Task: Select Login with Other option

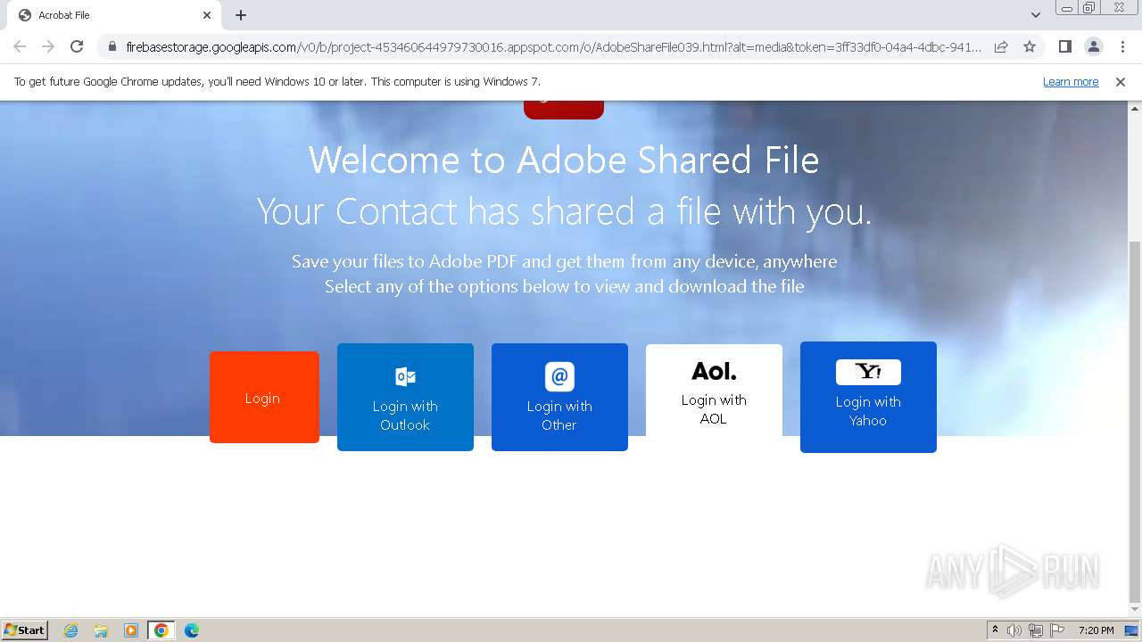Action: pyautogui.click(x=559, y=397)
